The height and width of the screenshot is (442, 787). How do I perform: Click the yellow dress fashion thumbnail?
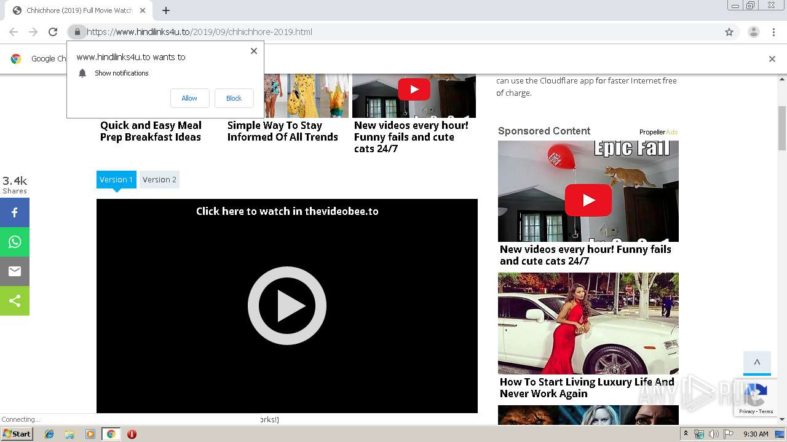tap(306, 95)
